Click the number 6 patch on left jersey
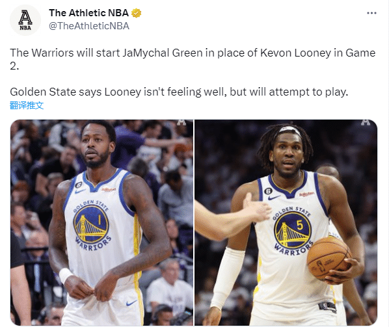Viewport: 389px width, 327px height. 79,185
